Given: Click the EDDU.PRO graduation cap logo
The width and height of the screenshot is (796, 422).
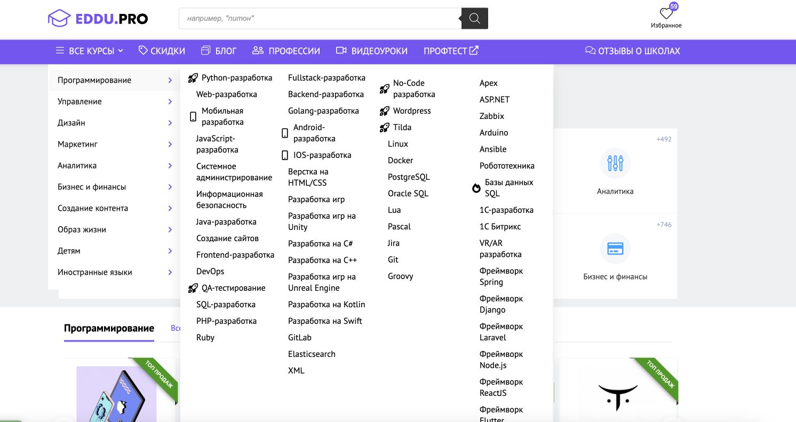Looking at the screenshot, I should click(x=59, y=19).
